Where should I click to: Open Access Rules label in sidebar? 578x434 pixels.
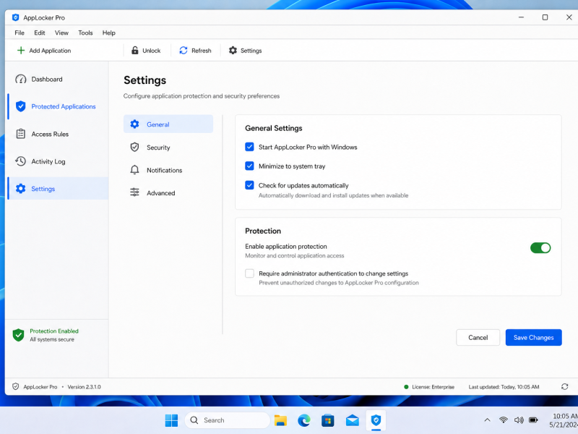pyautogui.click(x=50, y=134)
